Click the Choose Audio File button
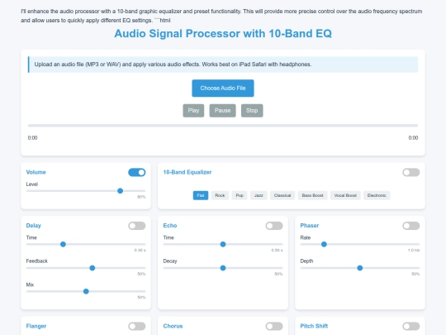Screen dimensions: 446x335 tap(223, 88)
